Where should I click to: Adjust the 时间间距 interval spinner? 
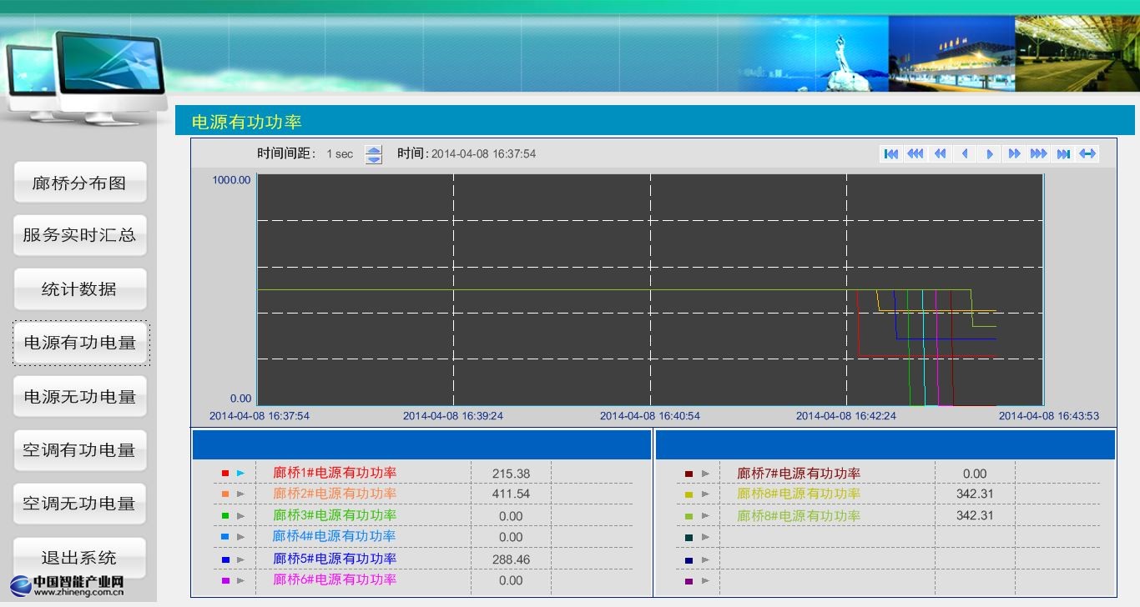[x=374, y=154]
